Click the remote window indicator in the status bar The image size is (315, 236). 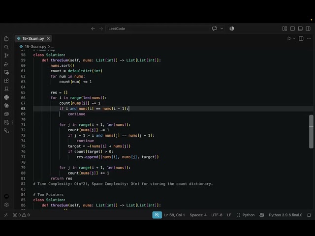[x=6, y=215]
